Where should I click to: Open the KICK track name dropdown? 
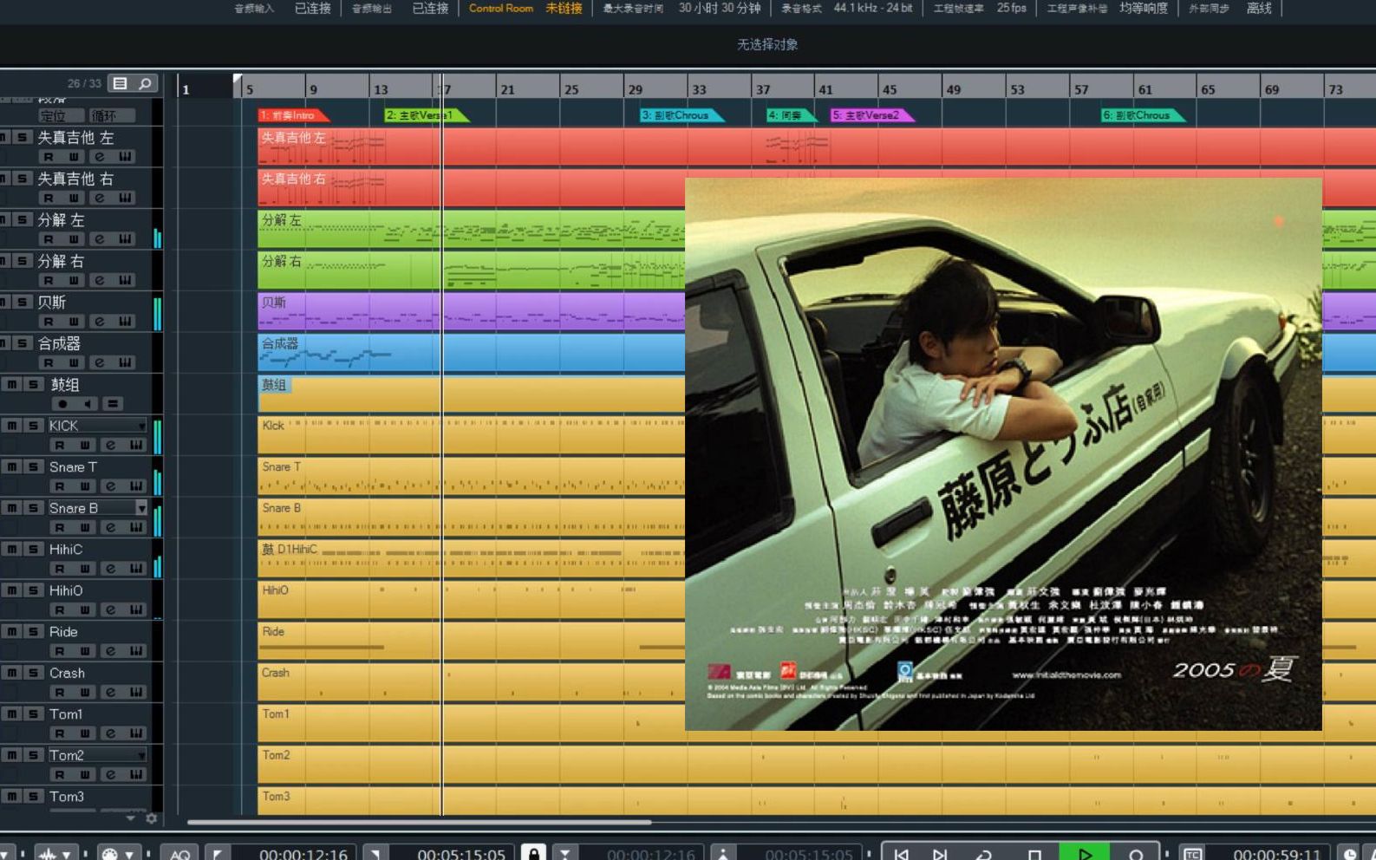[x=141, y=426]
